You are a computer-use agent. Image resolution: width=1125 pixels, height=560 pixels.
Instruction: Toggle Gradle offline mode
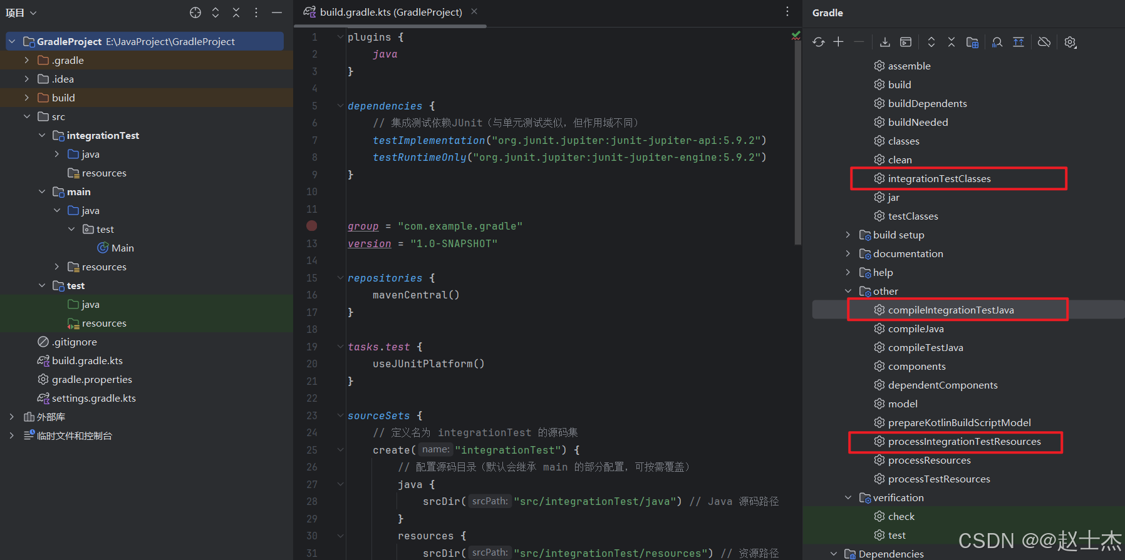(1044, 42)
